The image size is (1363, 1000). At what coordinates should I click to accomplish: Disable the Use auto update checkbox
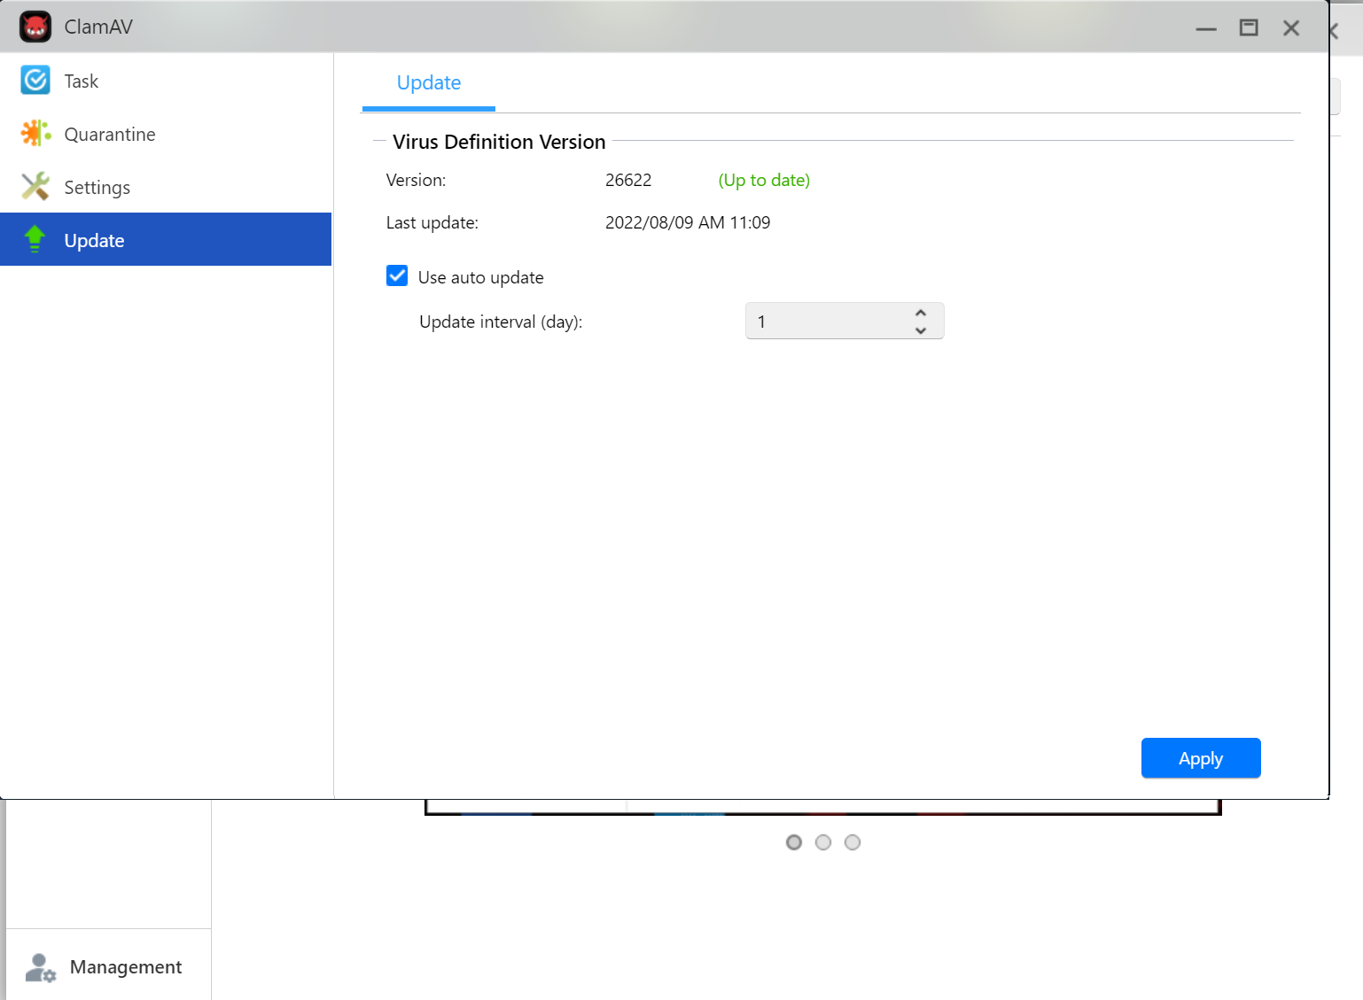click(x=397, y=276)
